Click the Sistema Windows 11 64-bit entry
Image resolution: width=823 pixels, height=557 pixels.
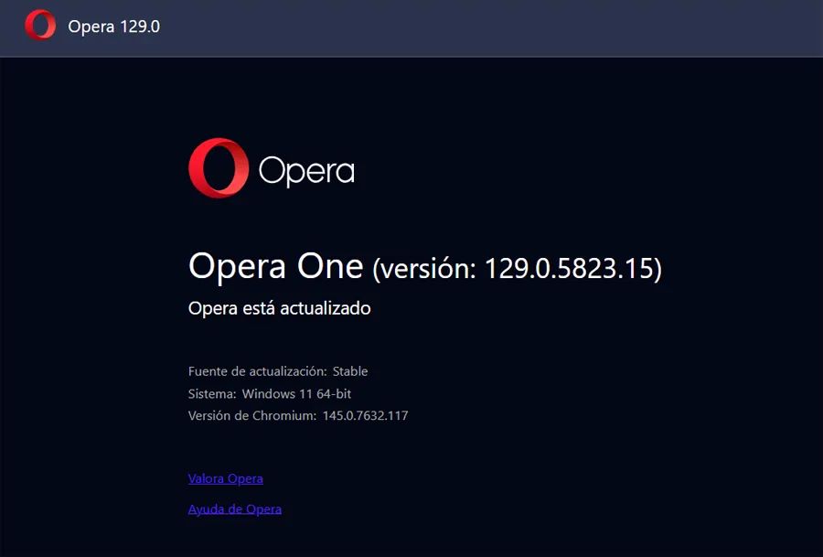[x=272, y=393]
